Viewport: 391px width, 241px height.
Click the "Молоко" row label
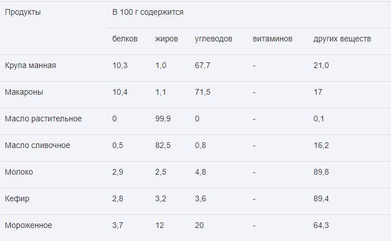(x=19, y=172)
